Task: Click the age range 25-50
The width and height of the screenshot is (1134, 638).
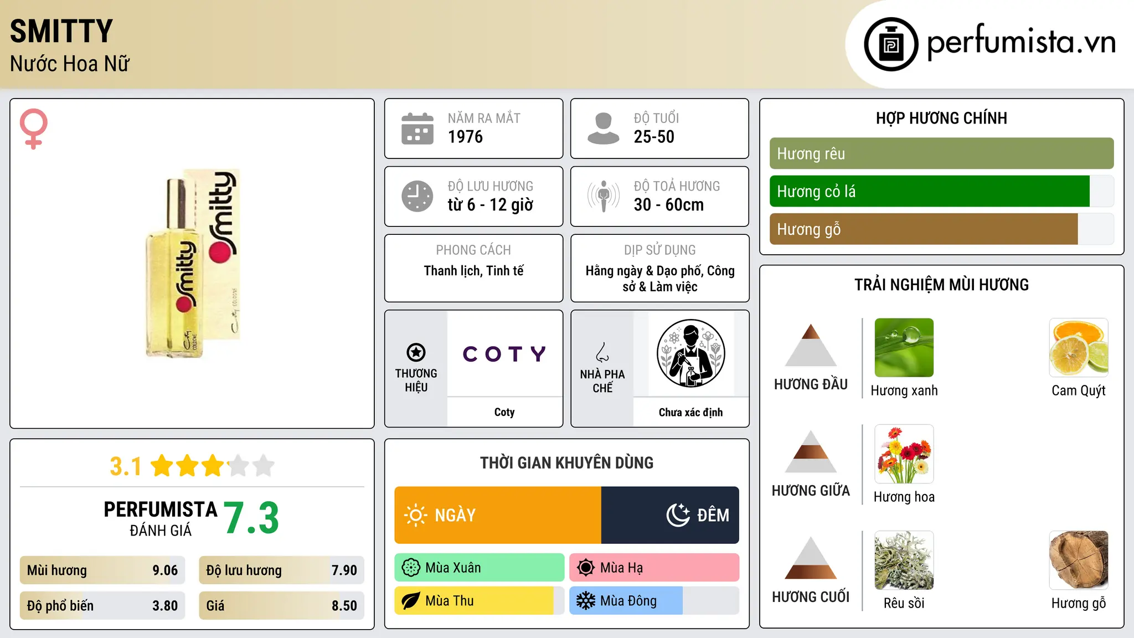Action: tap(654, 137)
